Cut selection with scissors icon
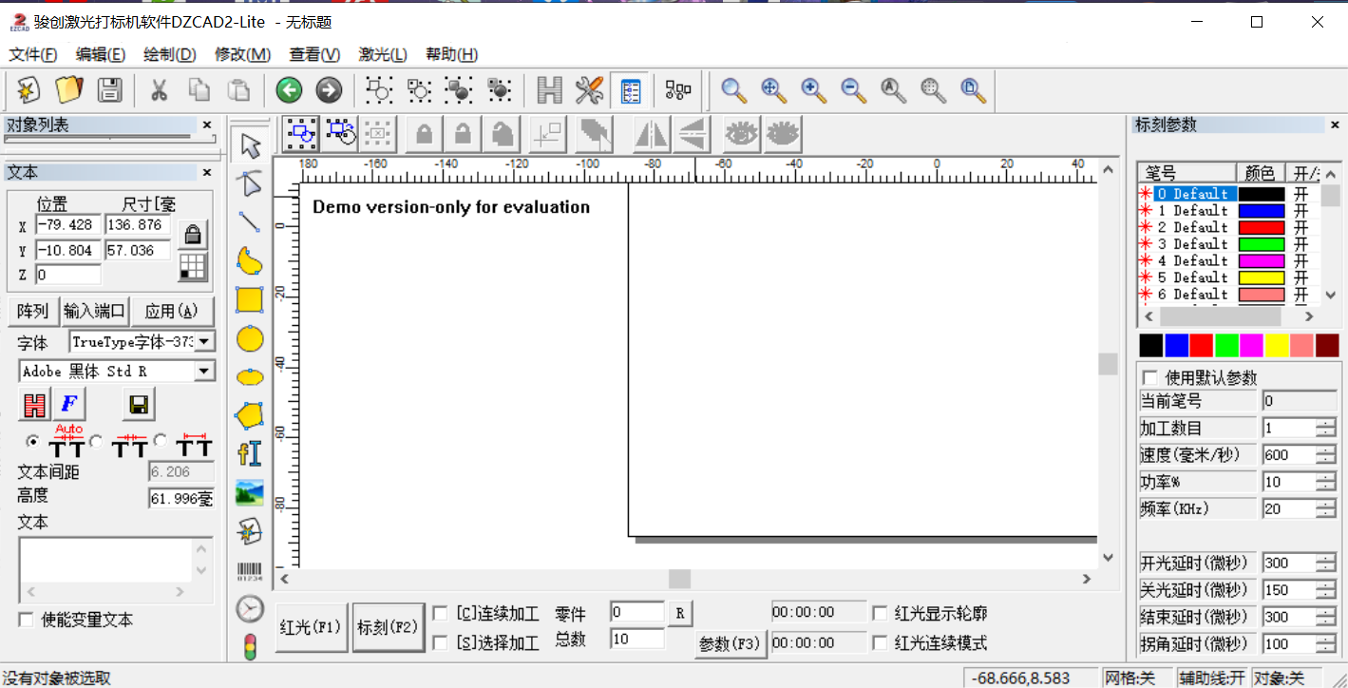This screenshot has height=688, width=1348. point(159,90)
